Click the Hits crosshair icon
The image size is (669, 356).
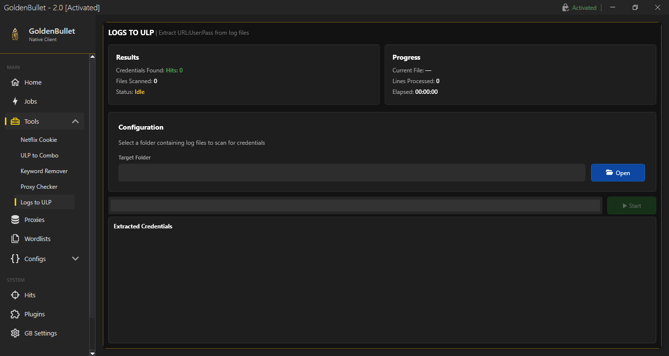15,295
